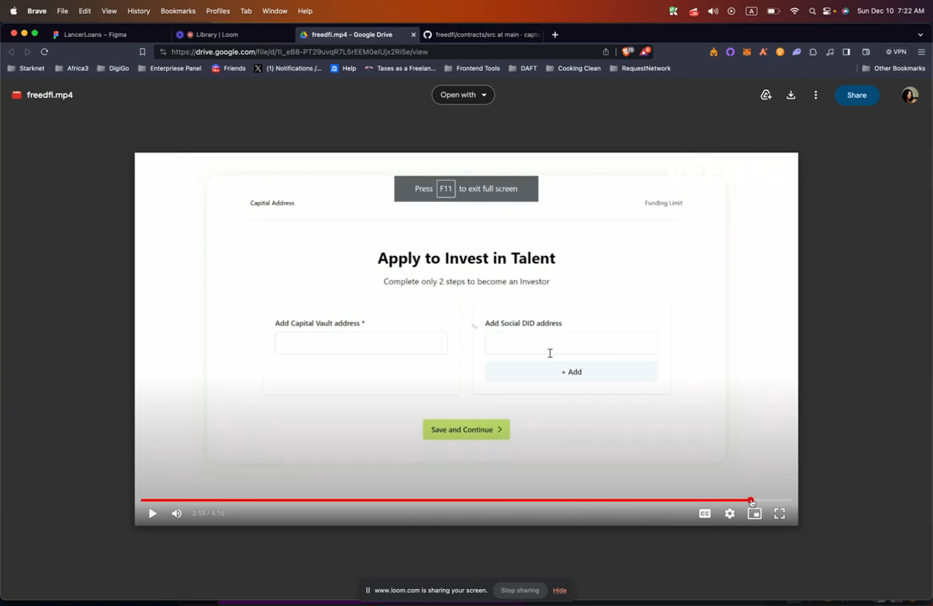Open the X Notifications bookmark

tap(287, 68)
